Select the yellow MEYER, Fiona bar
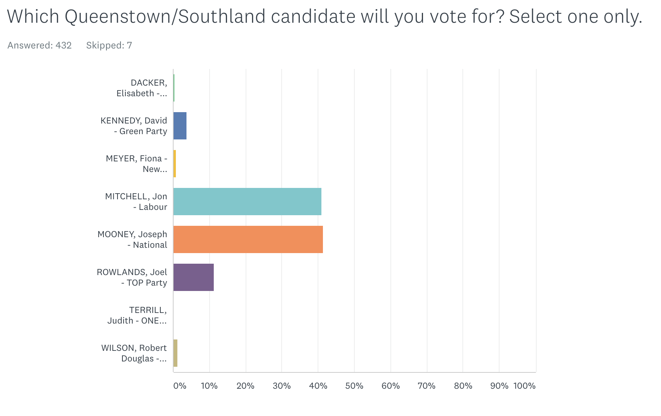Image resolution: width=661 pixels, height=416 pixels. 175,164
